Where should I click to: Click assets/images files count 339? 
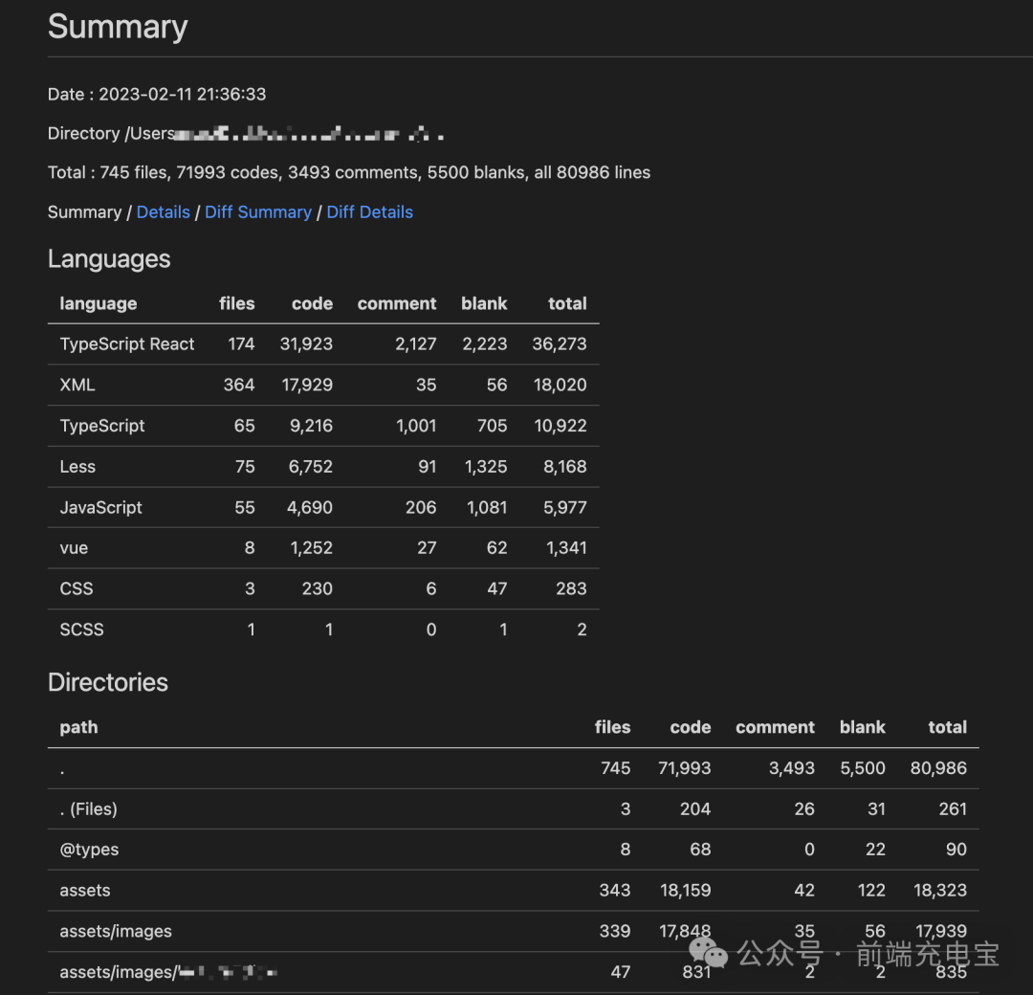tap(615, 932)
